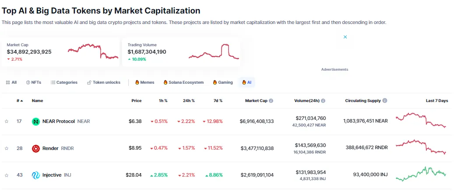This screenshot has height=191, width=461.
Task: Open the Gaming category tab
Action: coord(223,82)
